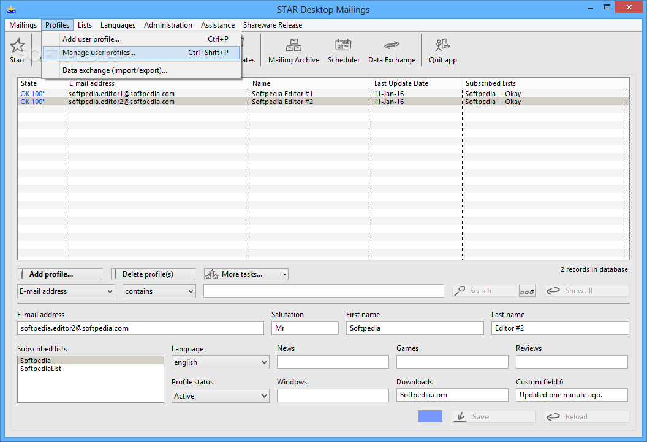Click the Search button
The height and width of the screenshot is (442, 647).
[485, 291]
